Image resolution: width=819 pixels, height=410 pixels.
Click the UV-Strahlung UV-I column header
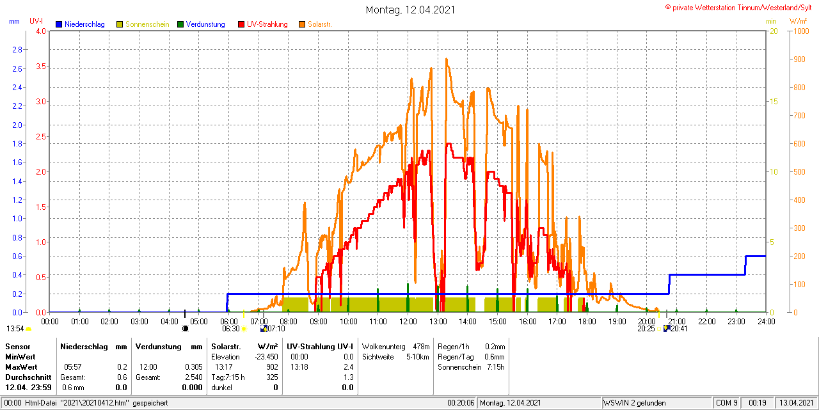pyautogui.click(x=320, y=346)
